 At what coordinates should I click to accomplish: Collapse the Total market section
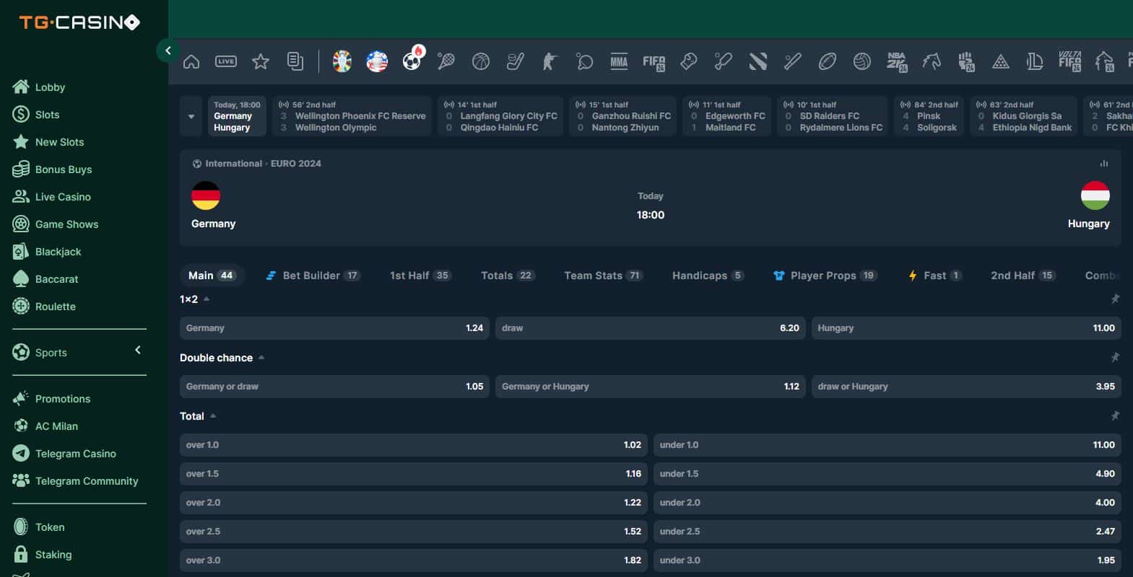[213, 415]
